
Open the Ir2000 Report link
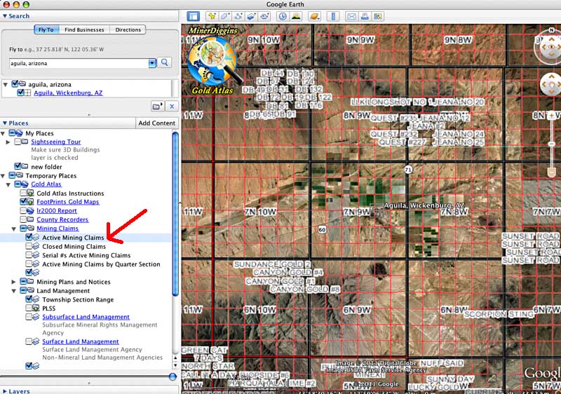pos(57,210)
